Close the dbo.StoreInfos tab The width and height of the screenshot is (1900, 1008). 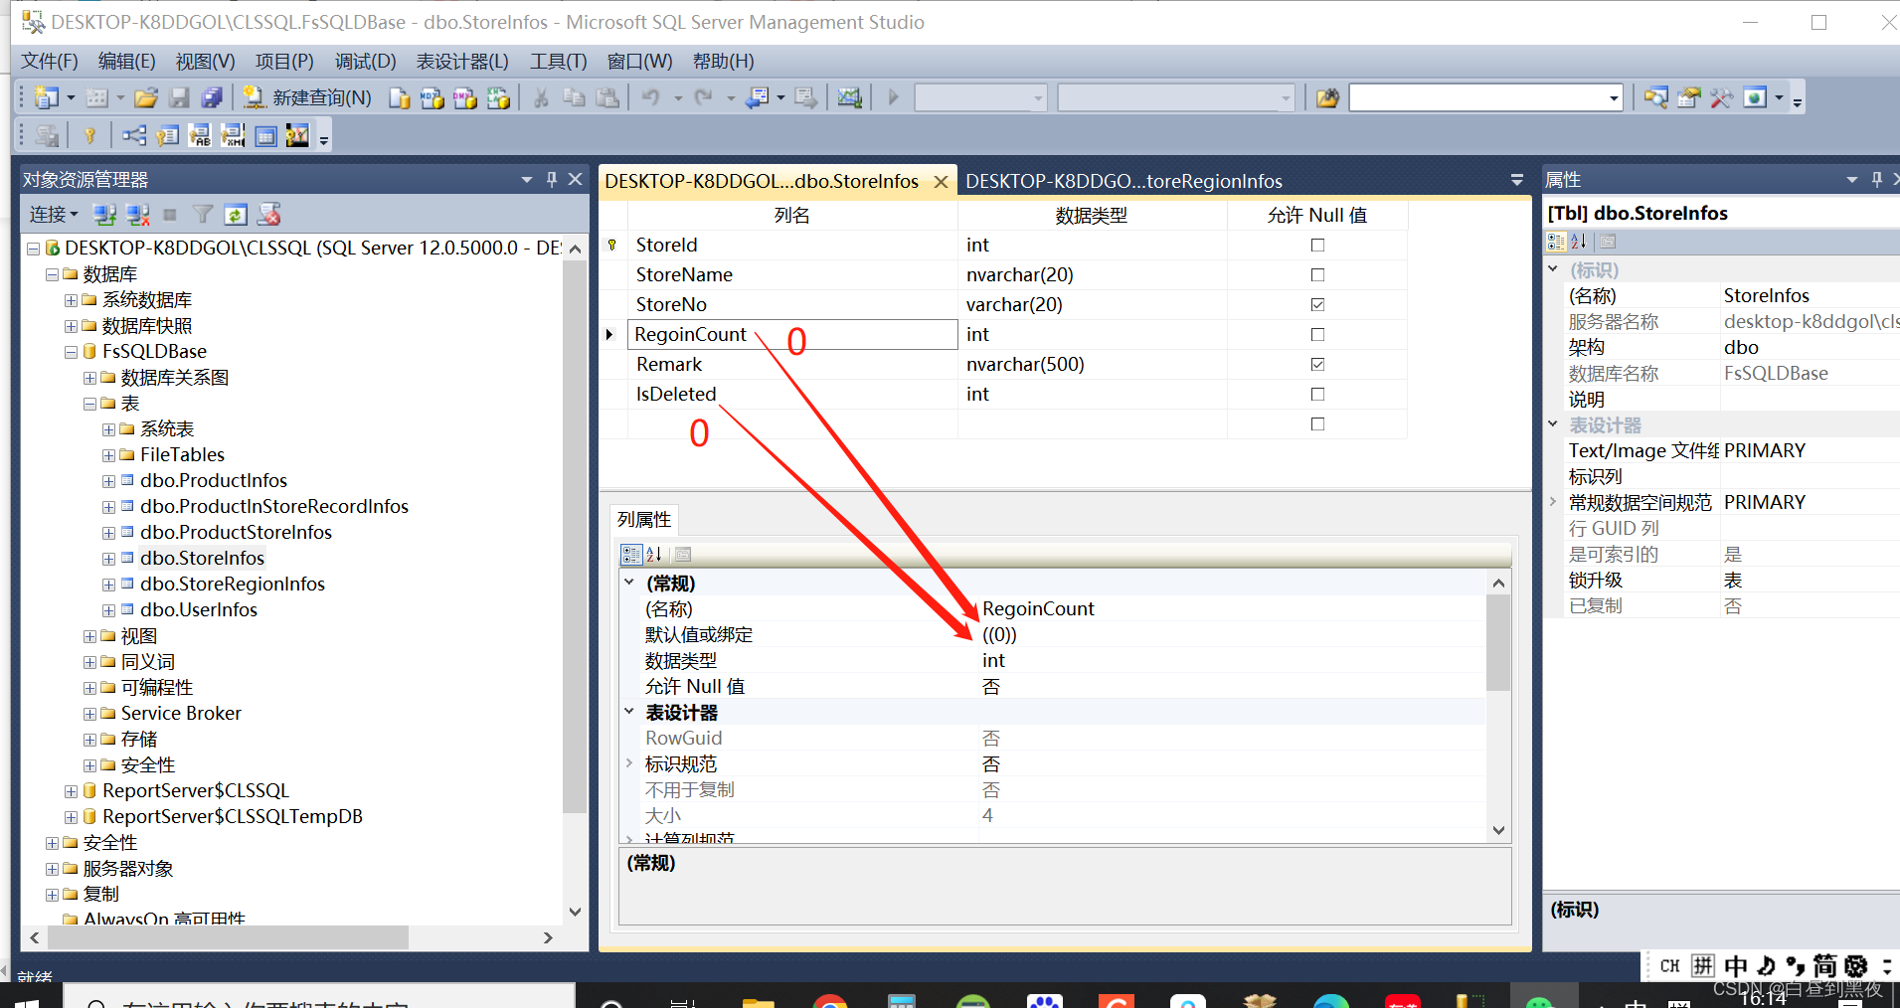pos(941,182)
